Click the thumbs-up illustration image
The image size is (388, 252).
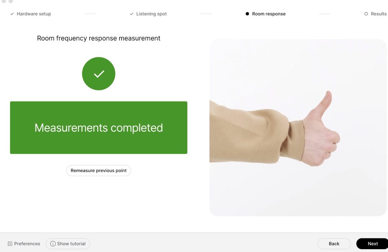click(298, 127)
